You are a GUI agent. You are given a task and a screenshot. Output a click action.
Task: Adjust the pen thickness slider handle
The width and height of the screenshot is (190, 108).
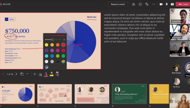coord(52,39)
